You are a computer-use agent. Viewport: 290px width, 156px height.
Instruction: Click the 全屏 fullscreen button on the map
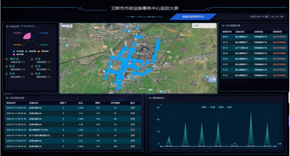click(x=212, y=80)
